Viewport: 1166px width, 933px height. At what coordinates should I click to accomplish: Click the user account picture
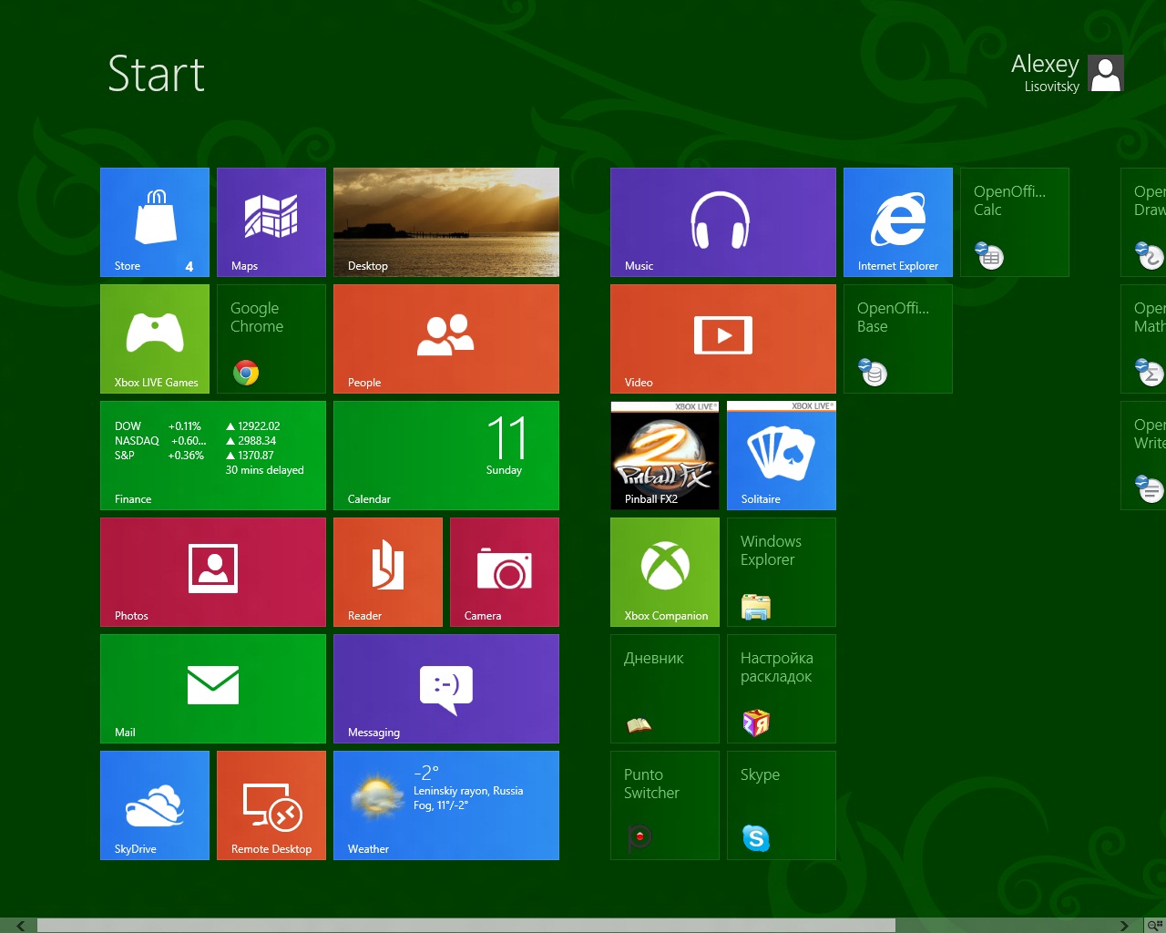[1106, 73]
